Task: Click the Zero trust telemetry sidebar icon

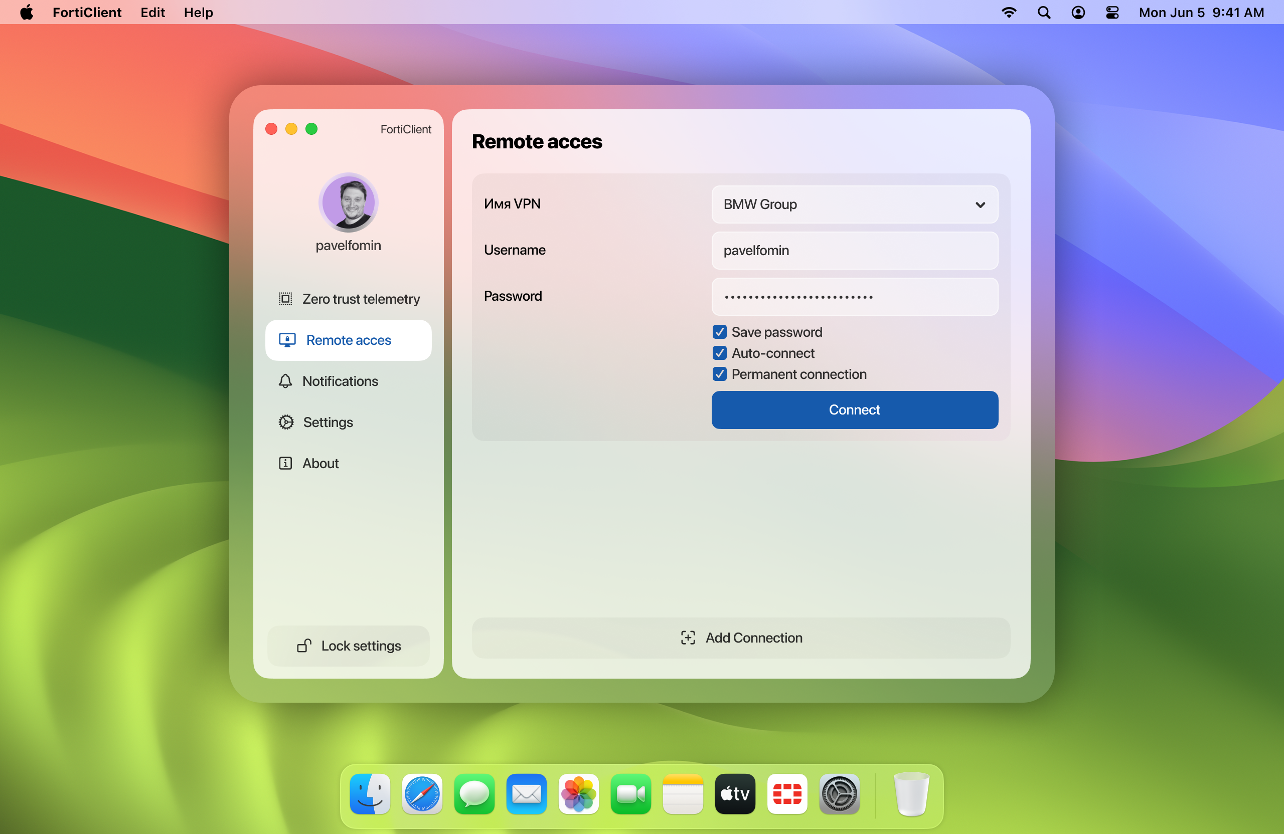Action: point(285,299)
